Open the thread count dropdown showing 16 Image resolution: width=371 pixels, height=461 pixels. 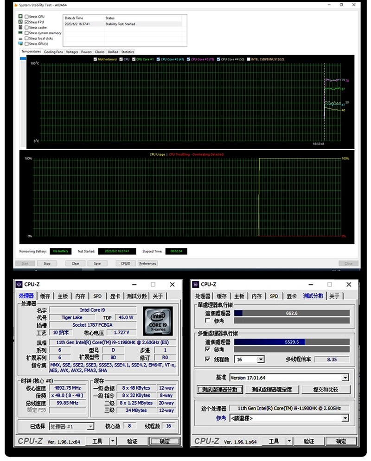coord(261,359)
